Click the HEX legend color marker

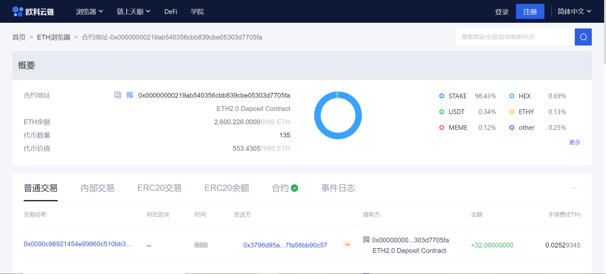point(512,96)
